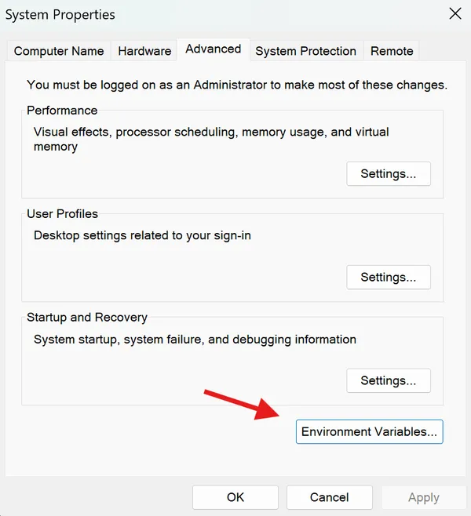The width and height of the screenshot is (471, 516).
Task: Click the greyed-out Apply button
Action: tap(424, 497)
